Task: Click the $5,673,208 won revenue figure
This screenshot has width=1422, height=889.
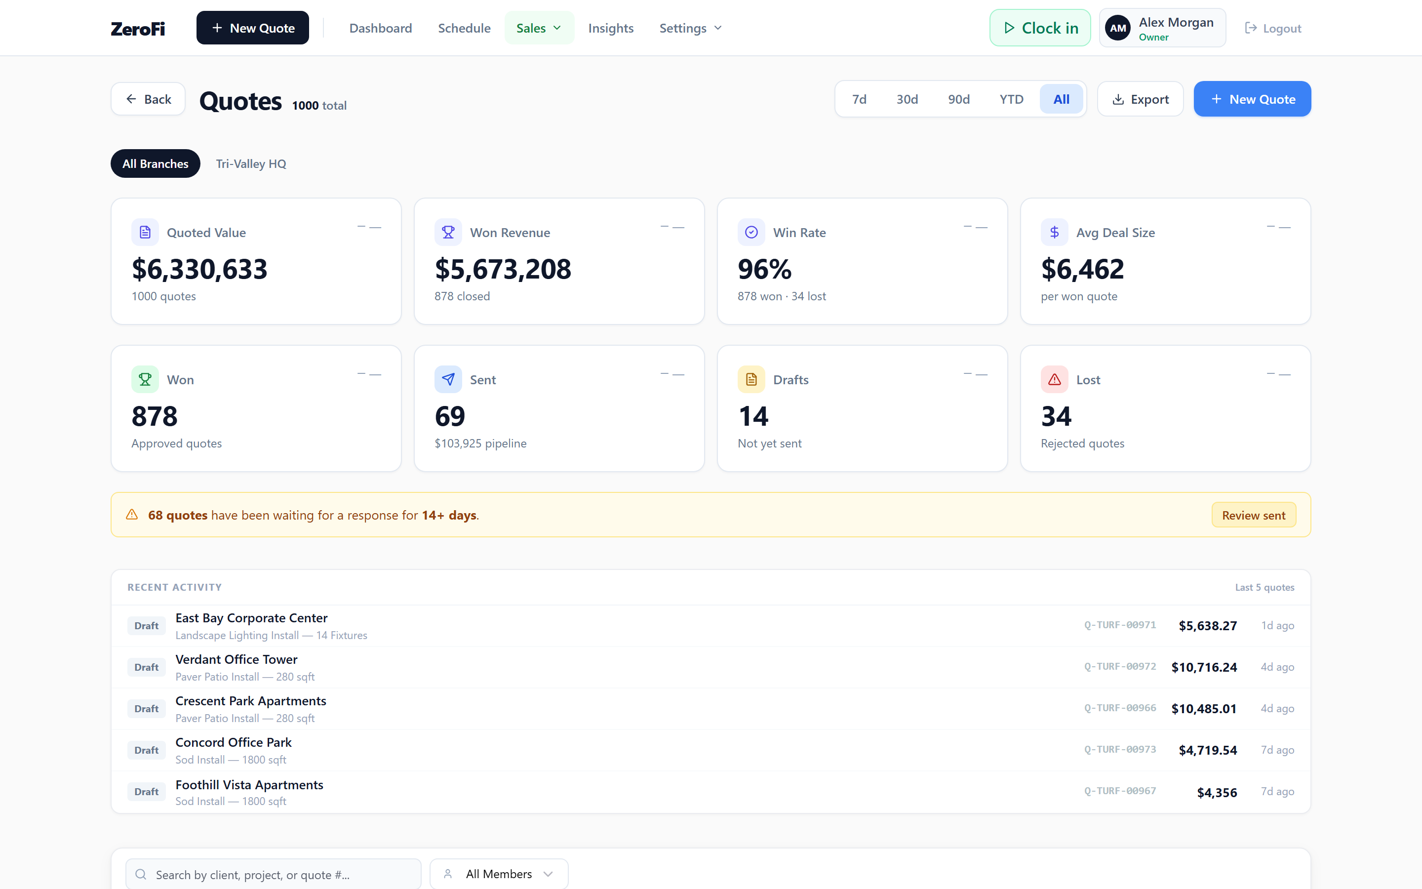Action: pos(503,269)
